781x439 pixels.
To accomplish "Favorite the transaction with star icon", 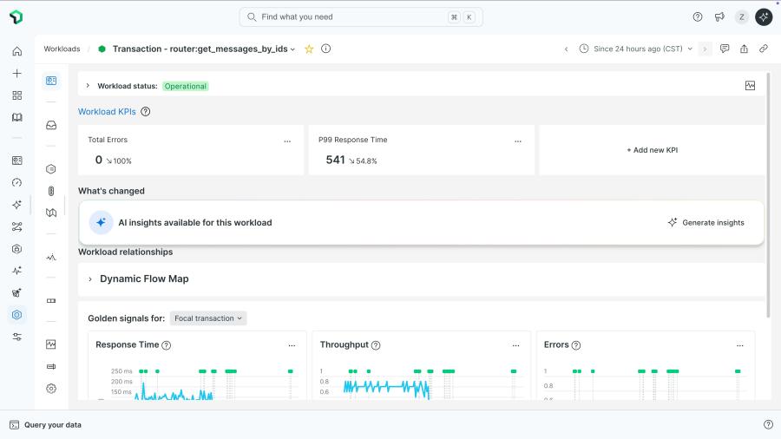I will [x=309, y=49].
